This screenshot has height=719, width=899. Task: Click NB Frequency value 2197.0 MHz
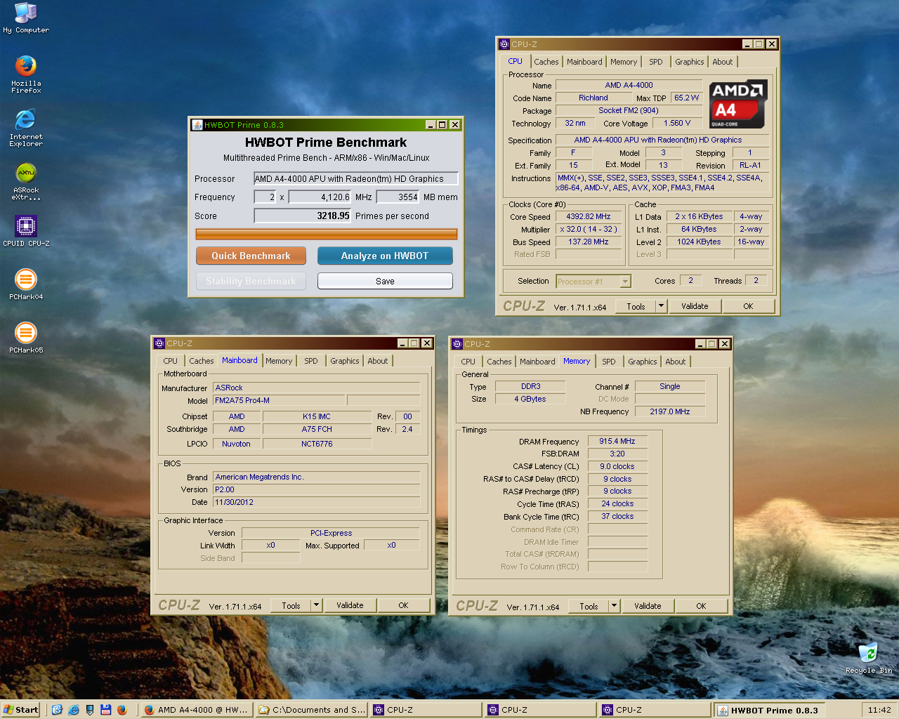click(x=669, y=411)
